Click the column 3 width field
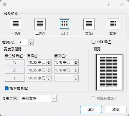129x116 pixels. pos(37,78)
